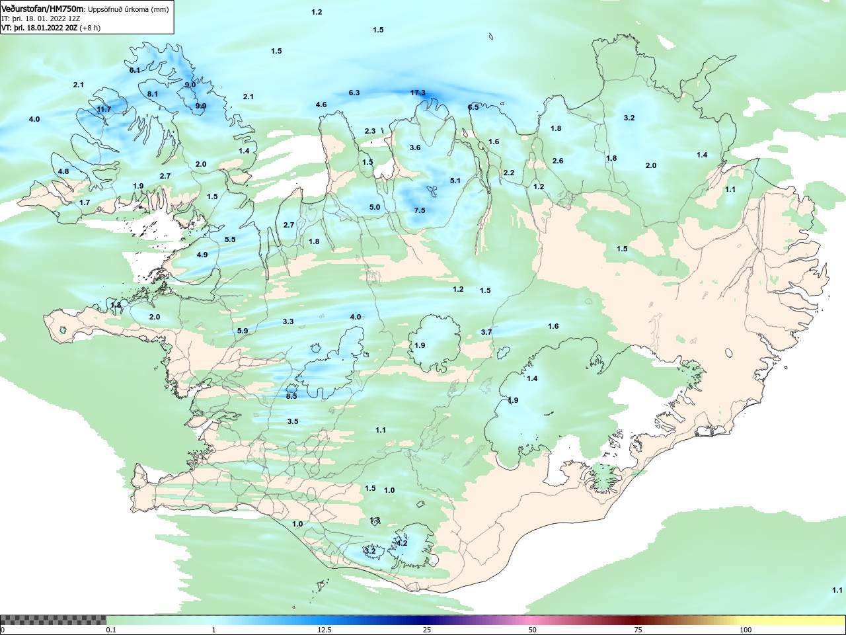Screen dimensions: 846x635
Task: Click the 5.5 value label
Action: (x=230, y=239)
